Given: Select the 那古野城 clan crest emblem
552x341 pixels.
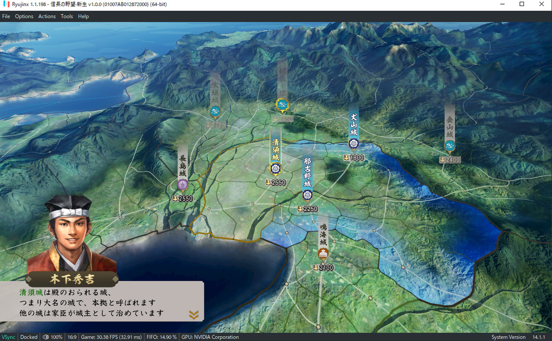Looking at the screenshot, I should click(x=307, y=195).
